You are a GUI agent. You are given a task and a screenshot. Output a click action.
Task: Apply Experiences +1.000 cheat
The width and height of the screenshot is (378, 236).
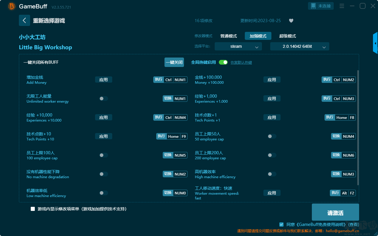[272, 99]
